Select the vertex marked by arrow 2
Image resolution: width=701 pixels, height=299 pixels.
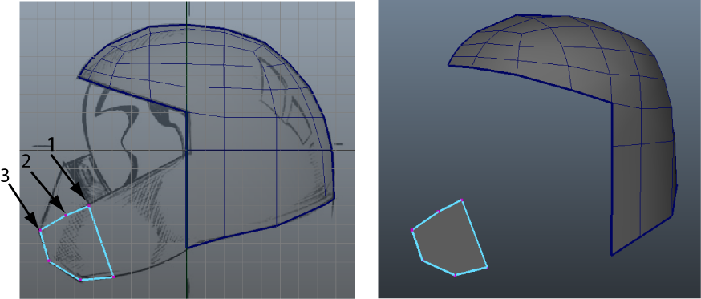66,216
